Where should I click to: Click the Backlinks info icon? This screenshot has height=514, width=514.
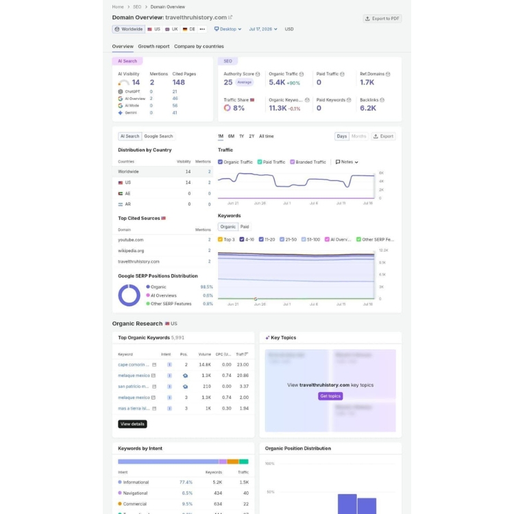click(x=382, y=100)
